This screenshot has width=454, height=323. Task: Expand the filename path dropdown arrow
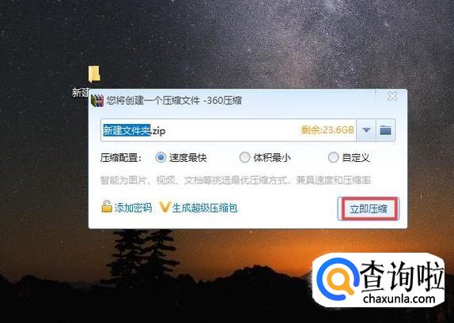click(366, 130)
